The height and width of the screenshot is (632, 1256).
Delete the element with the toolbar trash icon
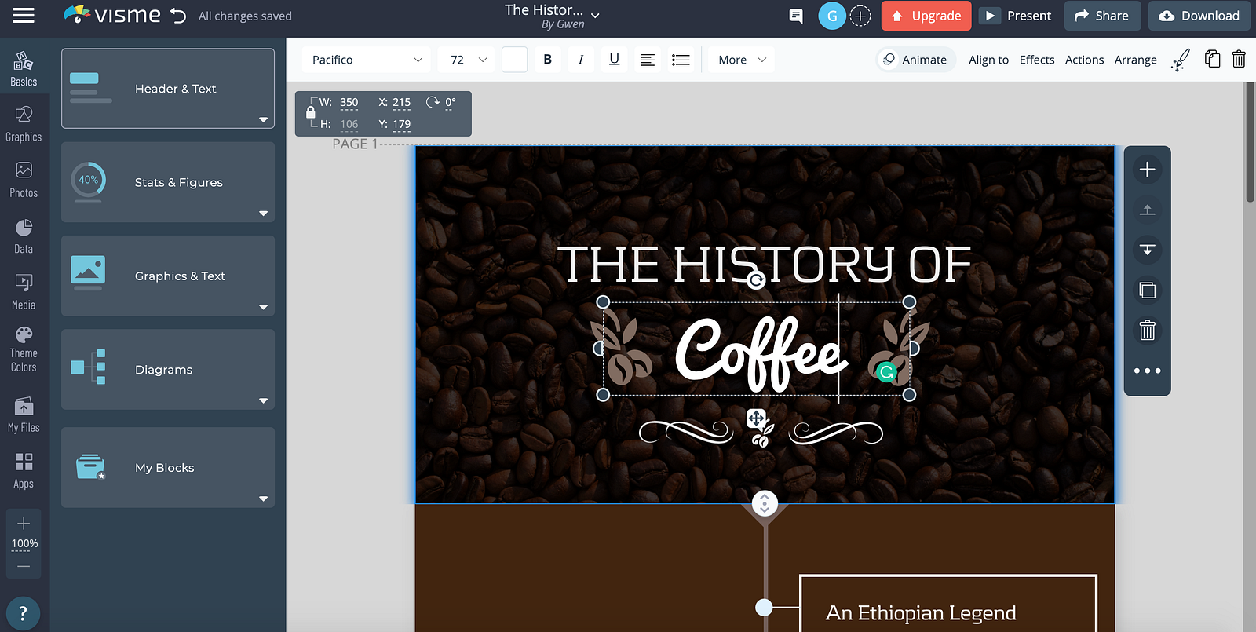[x=1239, y=59]
